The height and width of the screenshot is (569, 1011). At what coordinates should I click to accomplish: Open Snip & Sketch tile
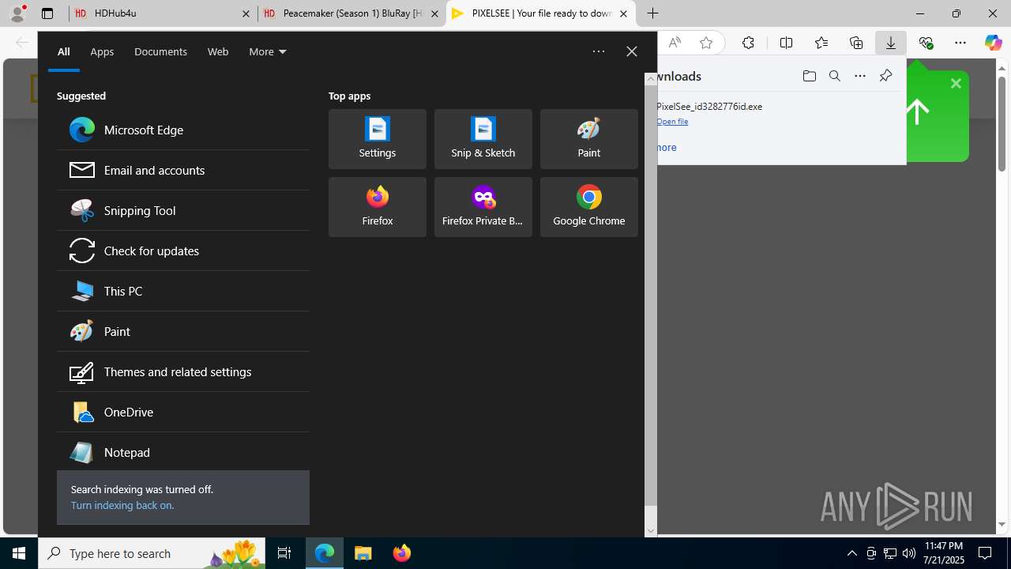(483, 139)
